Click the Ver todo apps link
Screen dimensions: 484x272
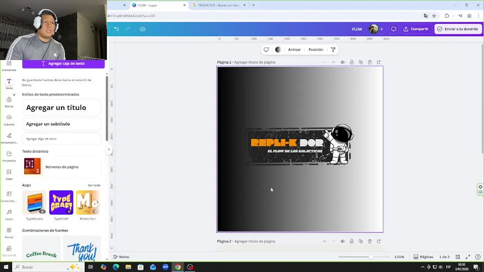click(x=94, y=185)
